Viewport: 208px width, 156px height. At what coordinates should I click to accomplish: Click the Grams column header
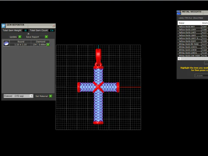[x=205, y=23]
